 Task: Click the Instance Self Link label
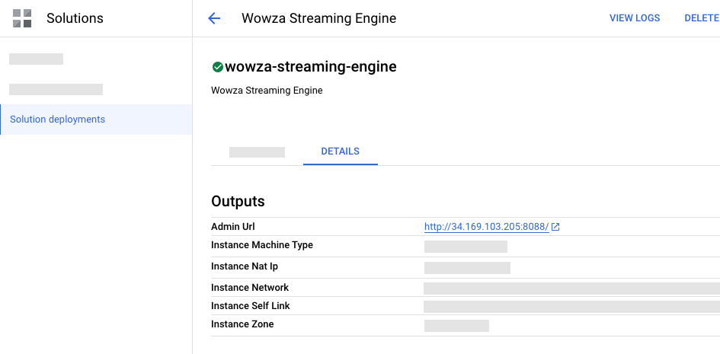click(x=250, y=305)
